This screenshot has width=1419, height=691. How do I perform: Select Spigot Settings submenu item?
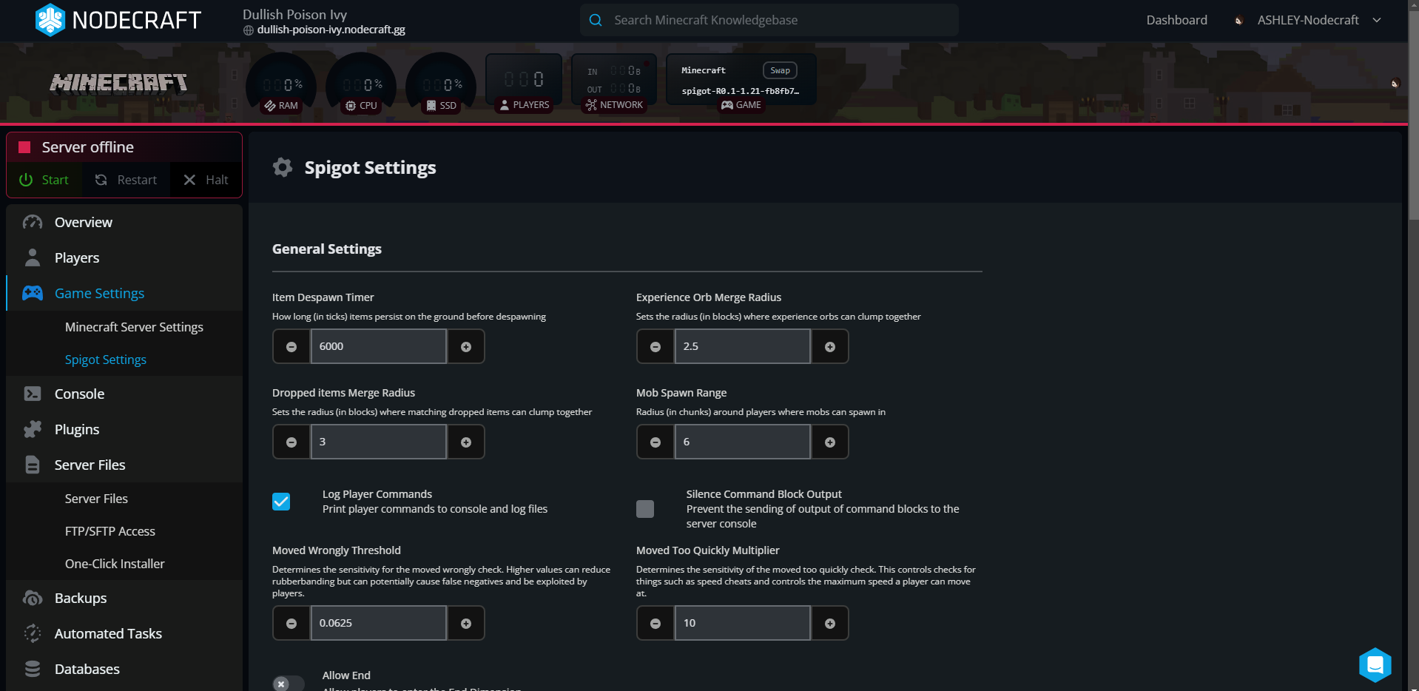106,360
